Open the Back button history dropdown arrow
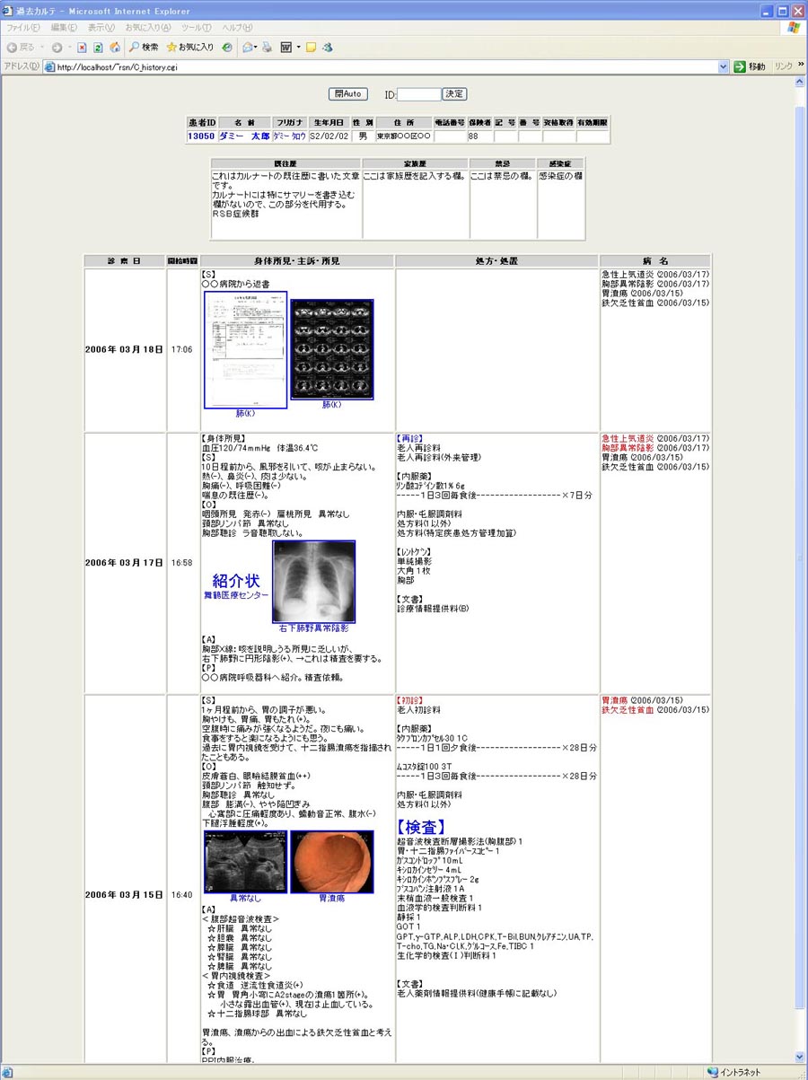The image size is (808, 1080). point(41,47)
